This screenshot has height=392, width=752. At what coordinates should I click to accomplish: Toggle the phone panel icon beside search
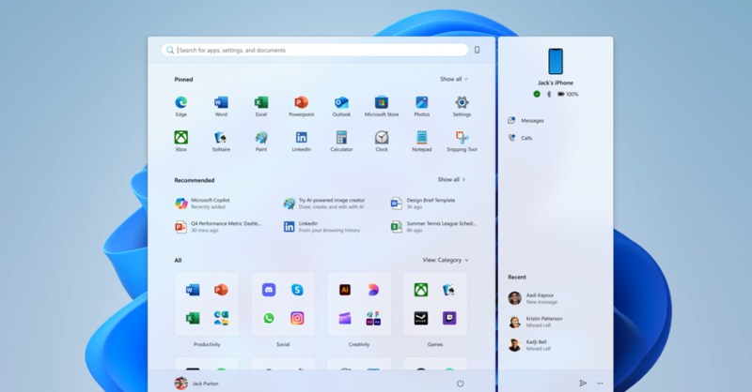[x=477, y=50]
